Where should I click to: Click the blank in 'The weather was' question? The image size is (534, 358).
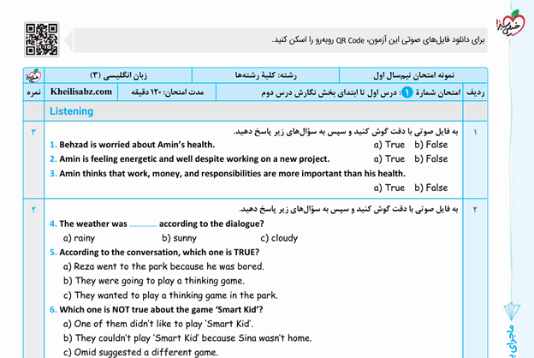coord(143,224)
